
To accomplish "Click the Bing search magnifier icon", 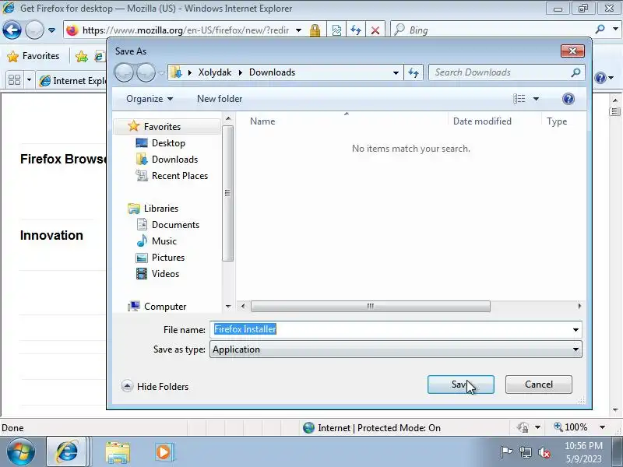I will point(600,30).
